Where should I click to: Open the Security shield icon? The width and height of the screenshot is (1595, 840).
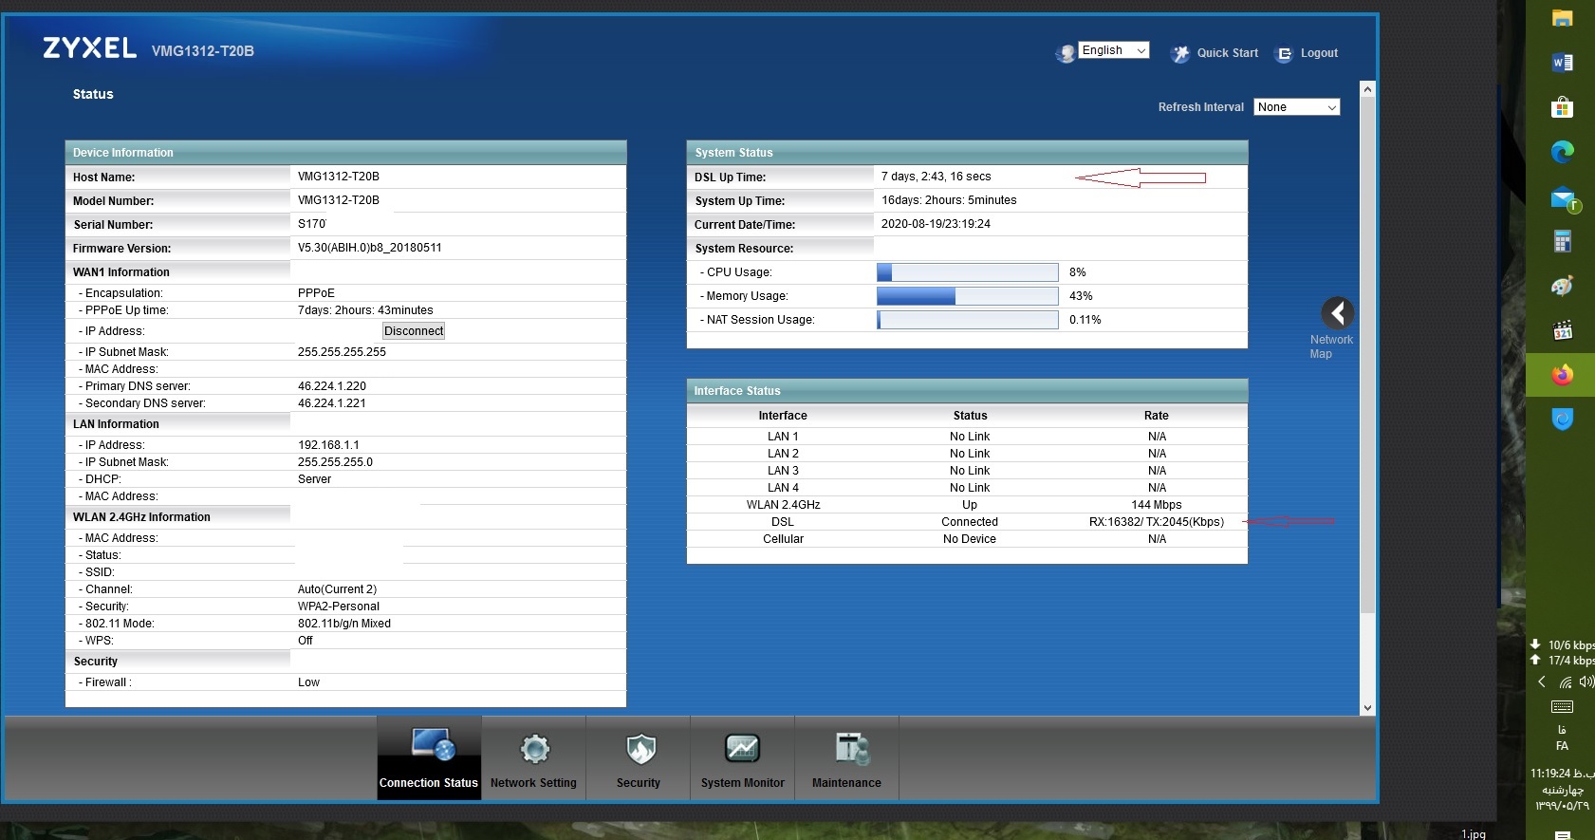pyautogui.click(x=640, y=749)
